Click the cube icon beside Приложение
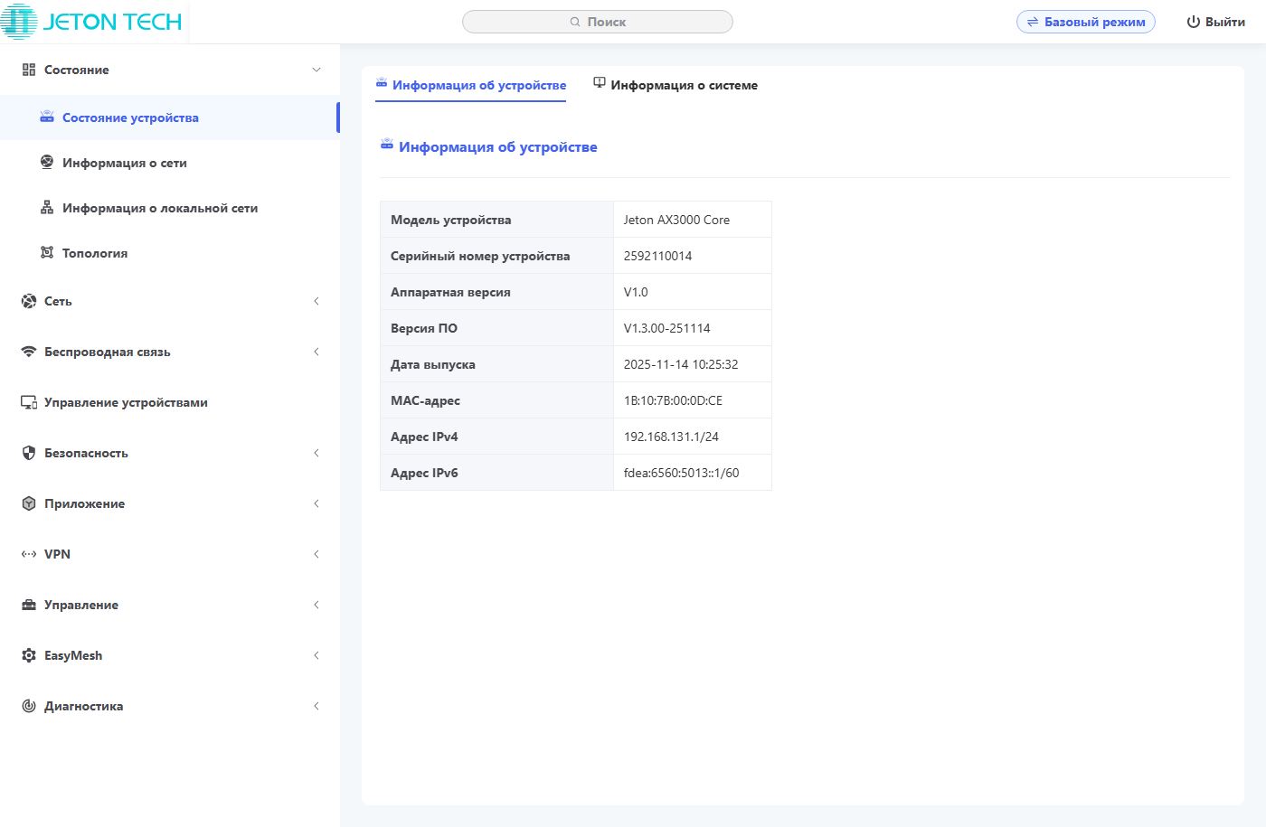The width and height of the screenshot is (1266, 827). coord(29,503)
